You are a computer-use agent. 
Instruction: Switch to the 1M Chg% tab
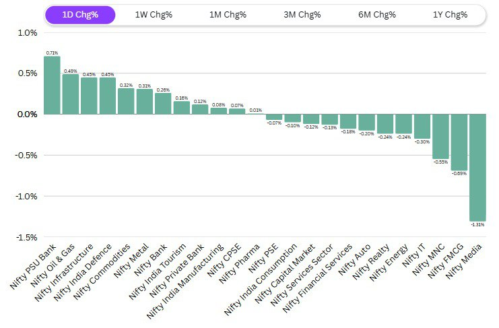point(228,15)
